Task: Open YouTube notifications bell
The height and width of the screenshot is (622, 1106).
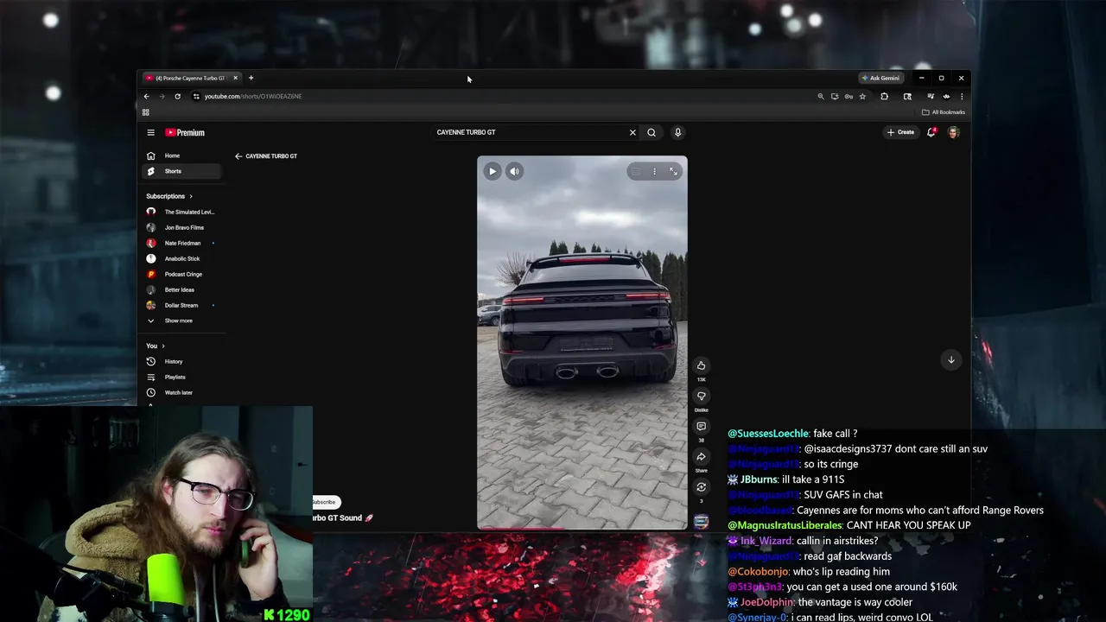Action: point(931,132)
